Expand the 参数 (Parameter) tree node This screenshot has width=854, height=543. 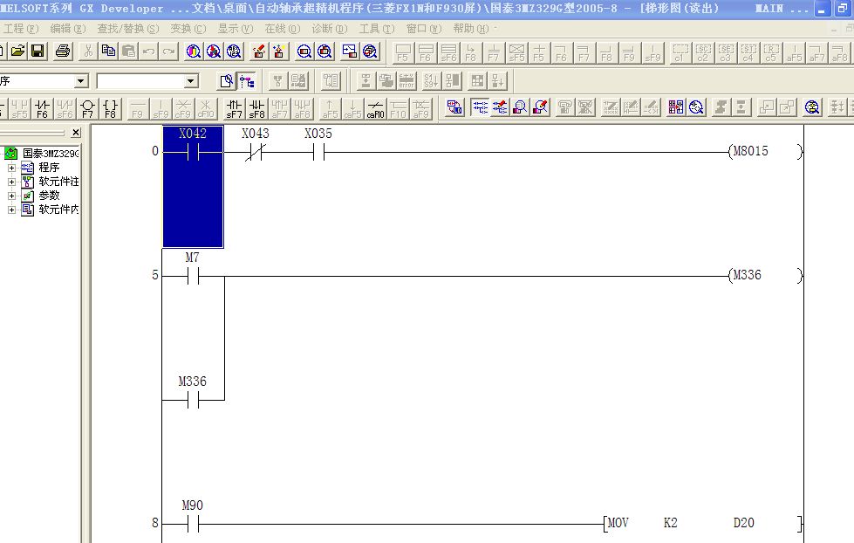click(12, 196)
